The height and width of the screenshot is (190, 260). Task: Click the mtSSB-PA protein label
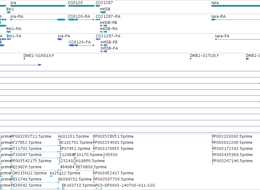pyautogui.click(x=109, y=48)
